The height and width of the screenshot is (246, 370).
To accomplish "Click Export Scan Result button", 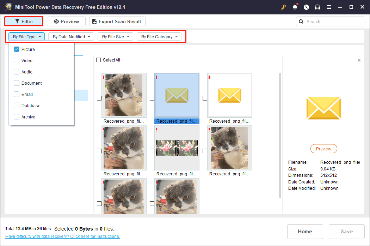I will point(117,21).
